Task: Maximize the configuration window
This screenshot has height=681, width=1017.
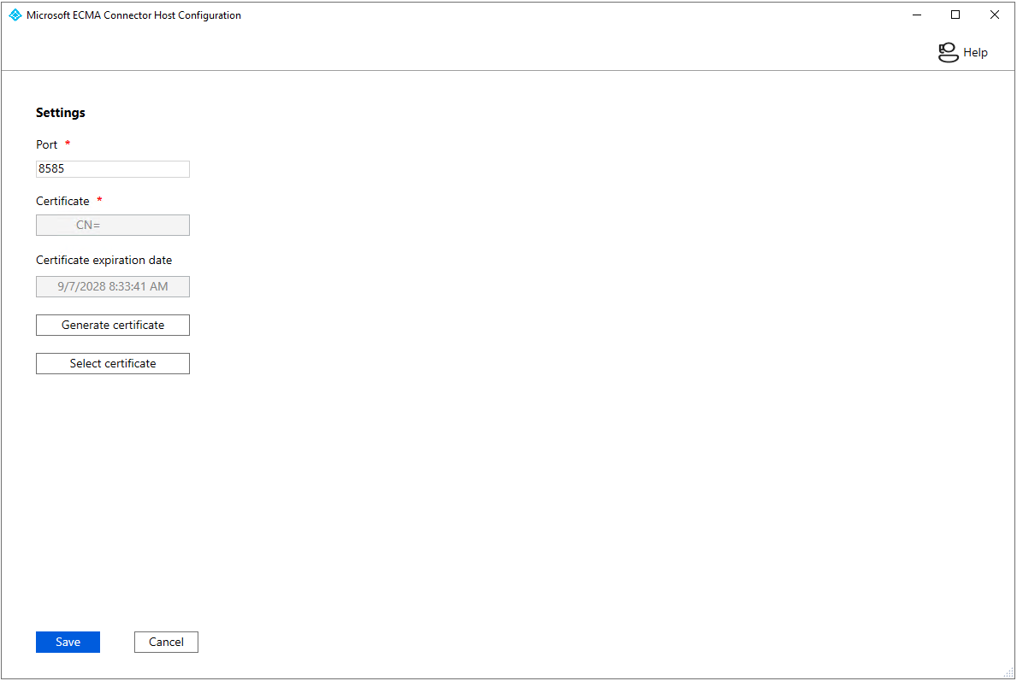Action: [955, 15]
